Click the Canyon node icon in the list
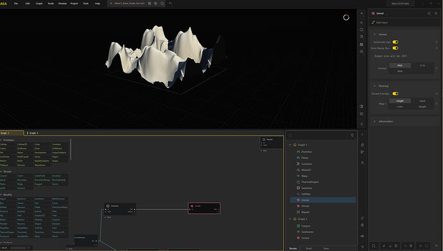Image resolution: width=443 pixels, height=251 pixels. point(298,226)
